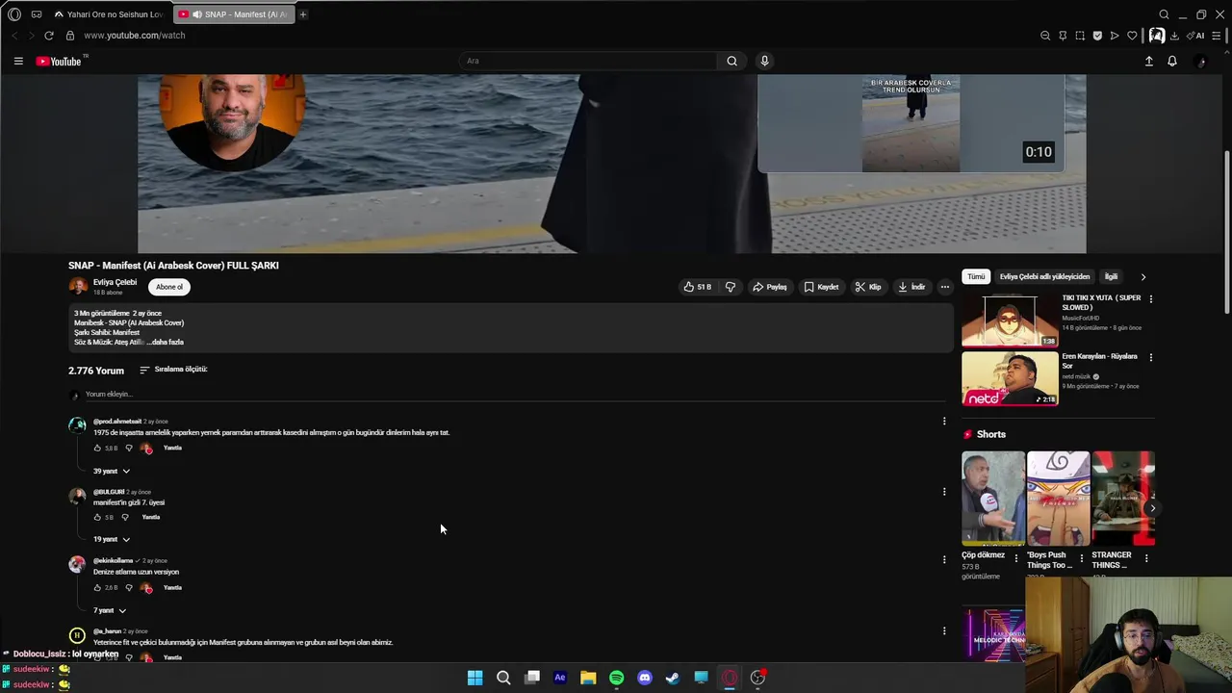1232x693 pixels.
Task: Reply to the @BULGURi comment
Action: tap(151, 517)
